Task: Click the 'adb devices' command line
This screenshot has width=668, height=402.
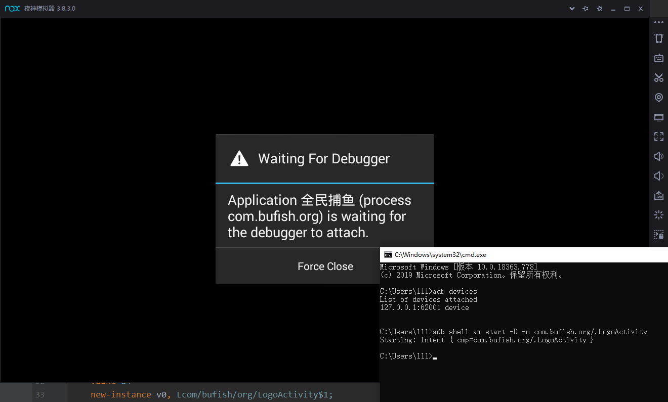Action: (x=428, y=291)
